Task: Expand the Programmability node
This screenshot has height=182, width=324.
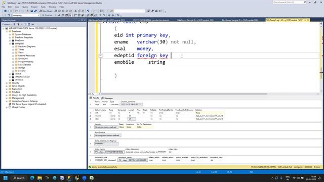Action: pos(13,62)
